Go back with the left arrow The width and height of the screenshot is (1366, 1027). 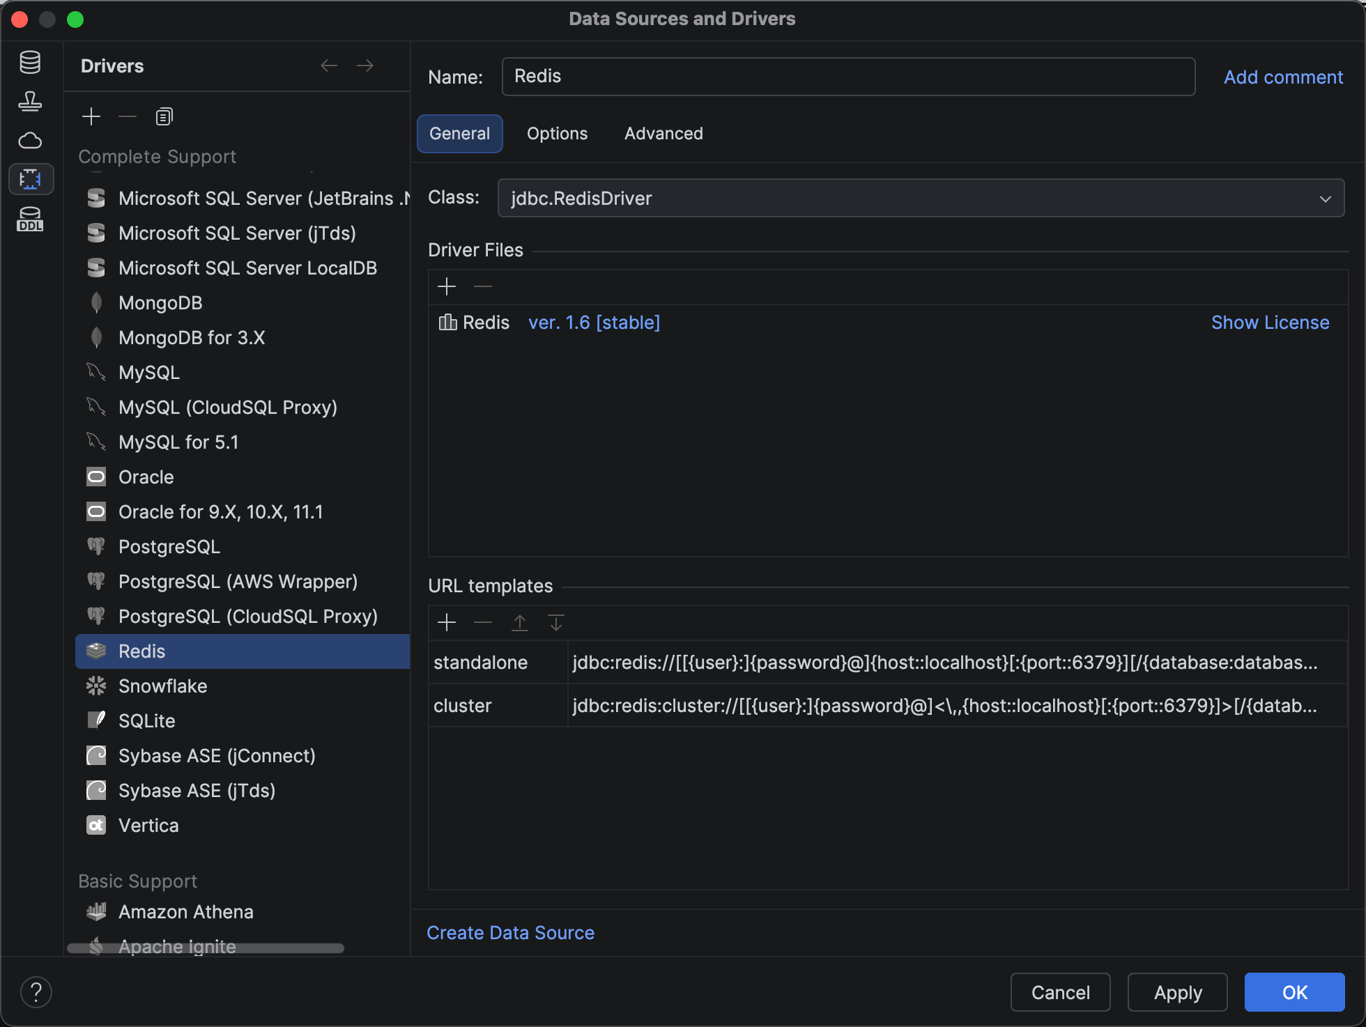pos(329,65)
